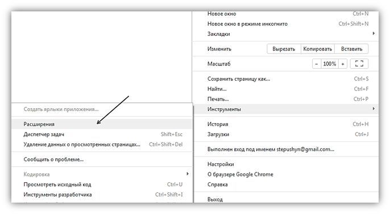Increase zoom with the plus button
The width and height of the screenshot is (390, 214).
(342, 64)
